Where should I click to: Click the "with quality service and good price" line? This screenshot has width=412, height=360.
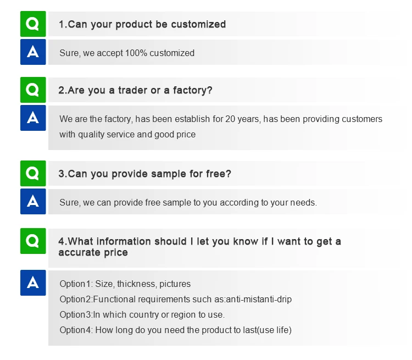127,134
